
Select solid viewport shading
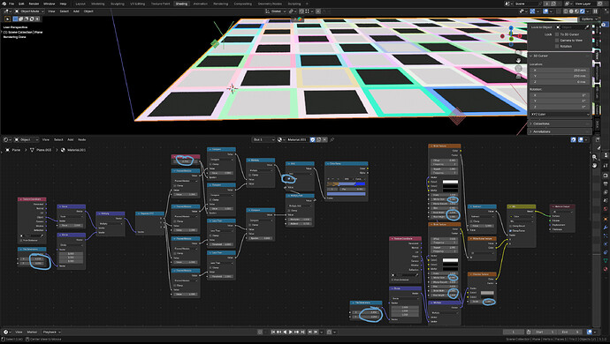571,11
